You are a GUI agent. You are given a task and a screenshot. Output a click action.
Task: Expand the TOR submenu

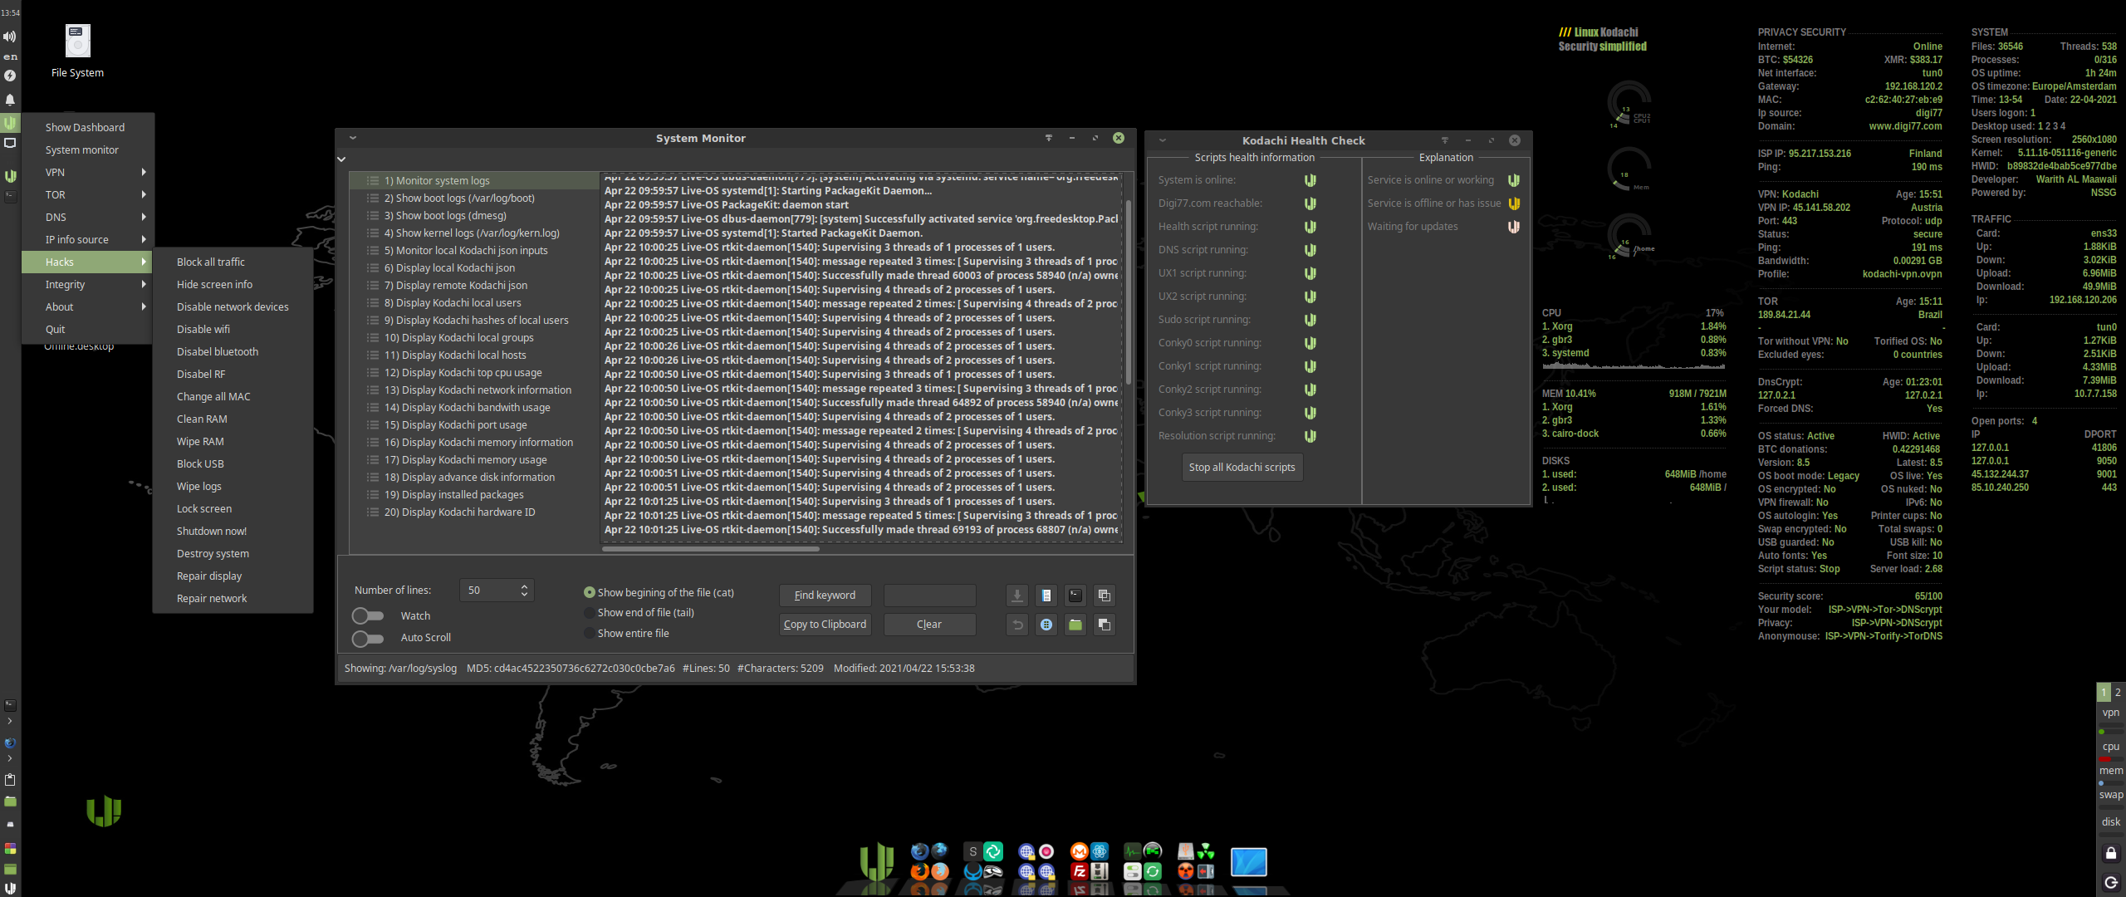tap(86, 194)
